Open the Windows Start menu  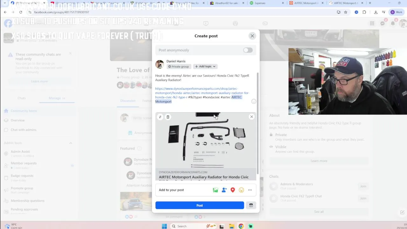tap(164, 226)
